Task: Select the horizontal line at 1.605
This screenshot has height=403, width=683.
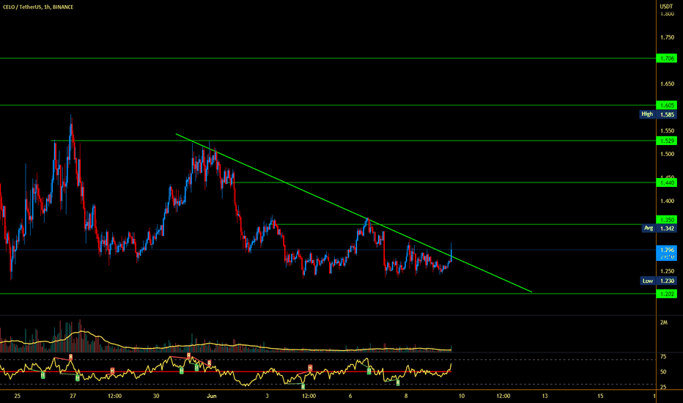Action: click(328, 106)
